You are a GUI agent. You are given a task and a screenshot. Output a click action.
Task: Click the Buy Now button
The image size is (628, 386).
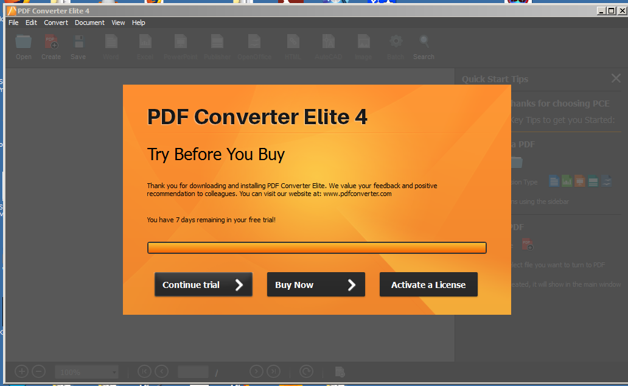316,284
